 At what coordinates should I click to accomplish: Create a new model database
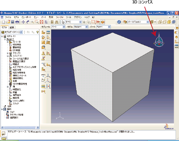click(x=3, y=22)
